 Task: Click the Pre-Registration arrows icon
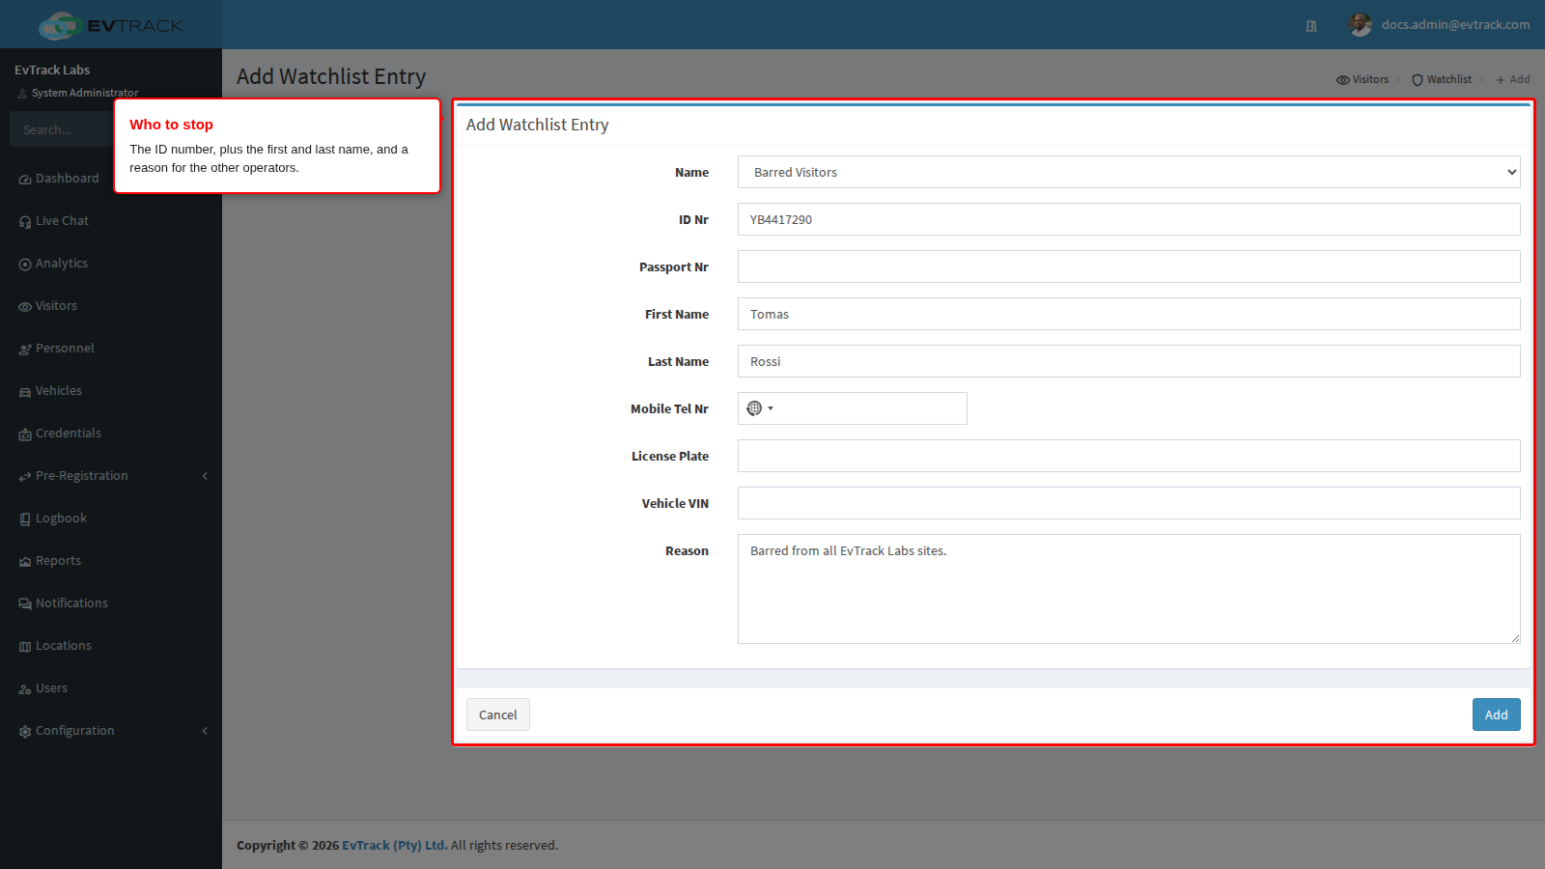(x=25, y=477)
